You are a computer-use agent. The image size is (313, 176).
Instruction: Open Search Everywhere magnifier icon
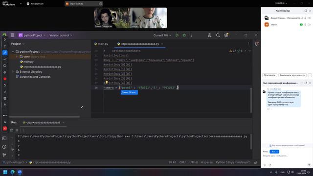(218, 35)
